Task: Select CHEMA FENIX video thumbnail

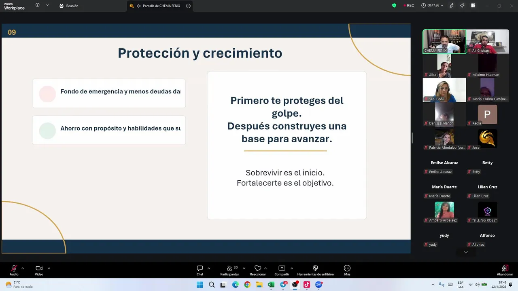Action: (444, 41)
